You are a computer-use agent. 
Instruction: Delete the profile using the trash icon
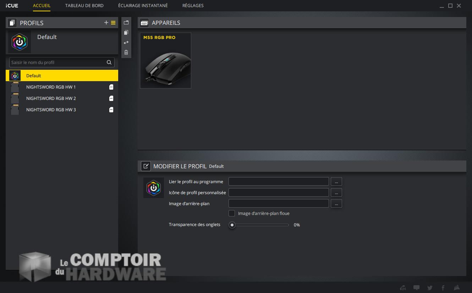click(126, 52)
